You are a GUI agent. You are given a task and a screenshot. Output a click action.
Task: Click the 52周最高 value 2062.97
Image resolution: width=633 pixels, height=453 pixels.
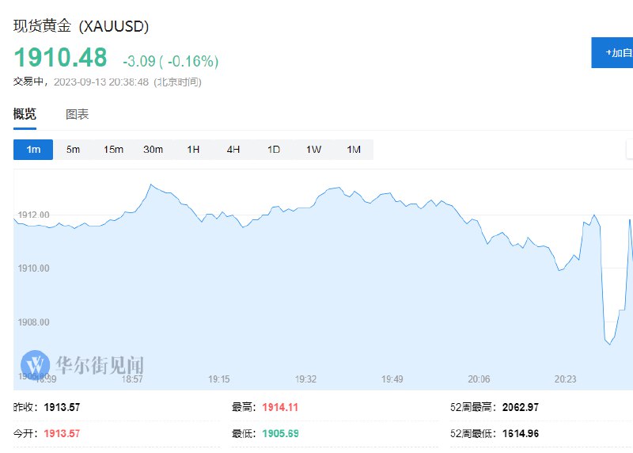coord(521,407)
